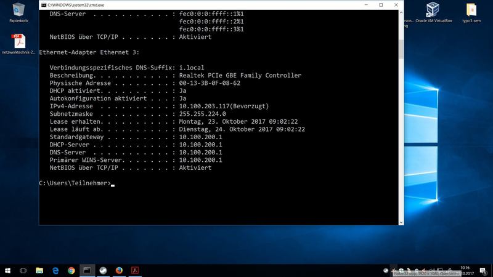The image size is (493, 277).
Task: Click 'Aktiviert' in the last NetBIOS row
Action: coord(195,167)
